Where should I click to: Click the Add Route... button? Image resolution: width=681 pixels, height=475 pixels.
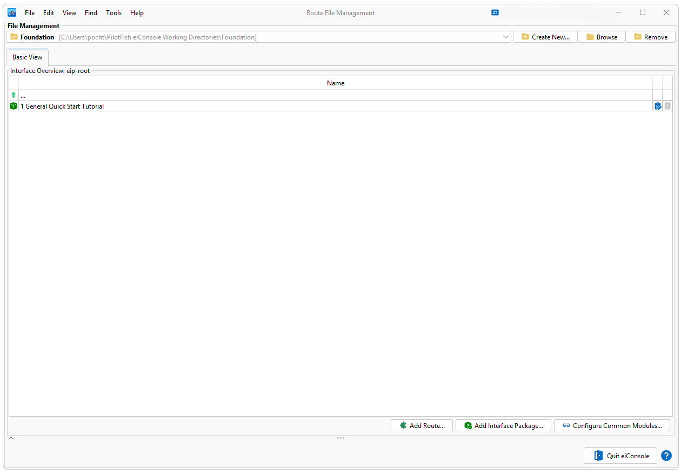pos(422,426)
